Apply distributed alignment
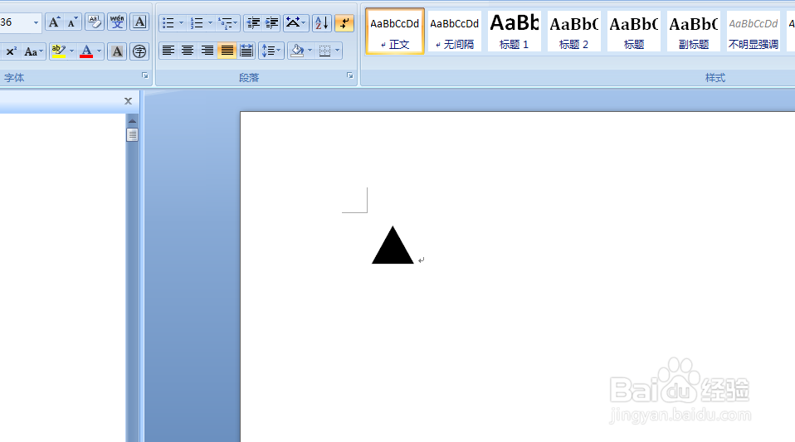Screen dimensions: 795x442 (246, 51)
